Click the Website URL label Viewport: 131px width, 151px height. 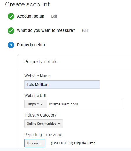[x=36, y=96]
